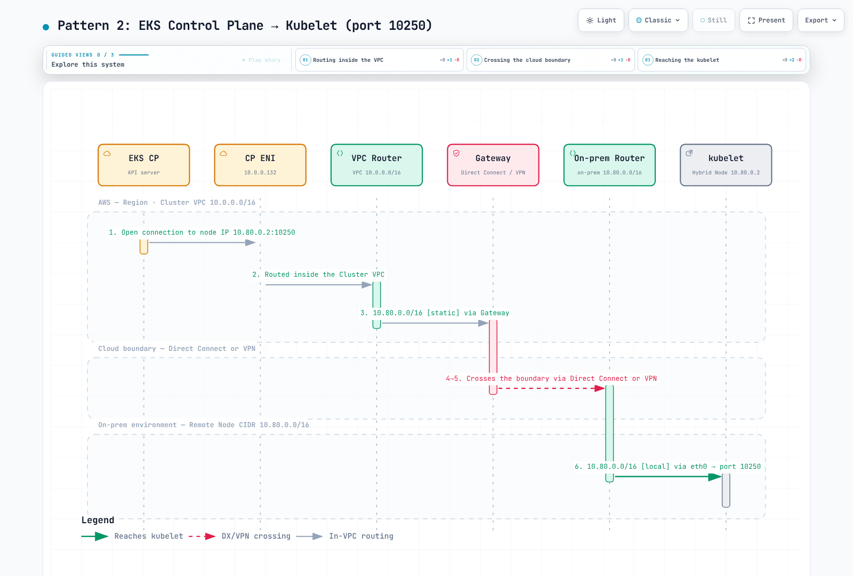Click the gray In-VPC routing legend arrow
The image size is (853, 576).
(309, 537)
